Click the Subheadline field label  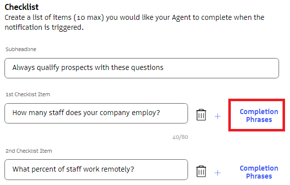pos(21,49)
